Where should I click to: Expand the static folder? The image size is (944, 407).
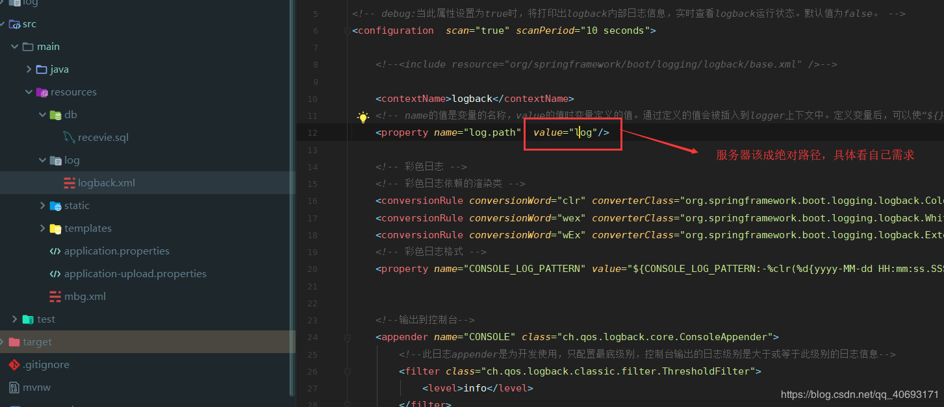pos(42,206)
